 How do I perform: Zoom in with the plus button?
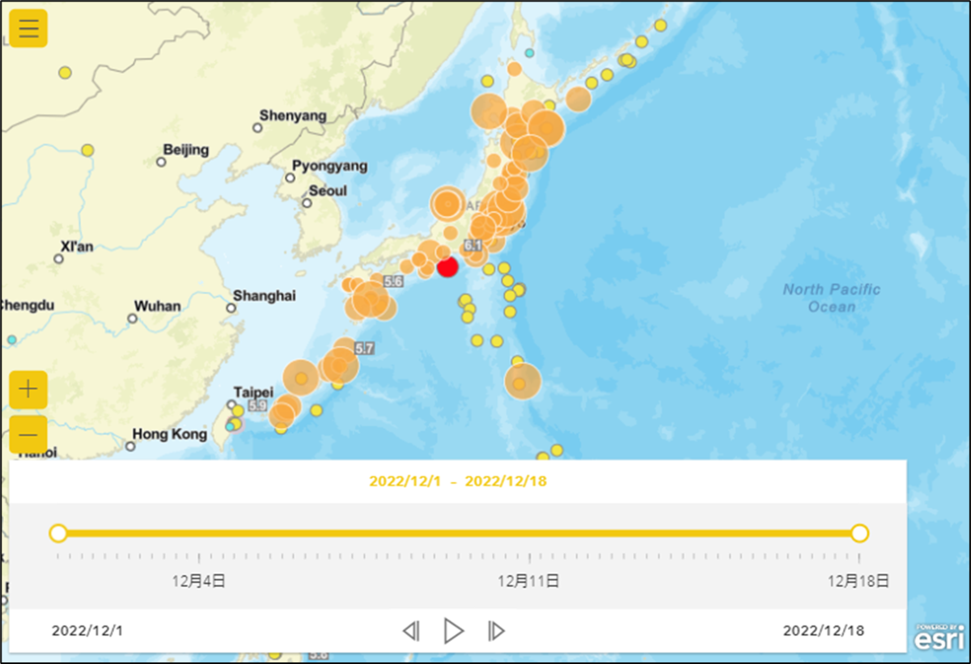pos(28,390)
